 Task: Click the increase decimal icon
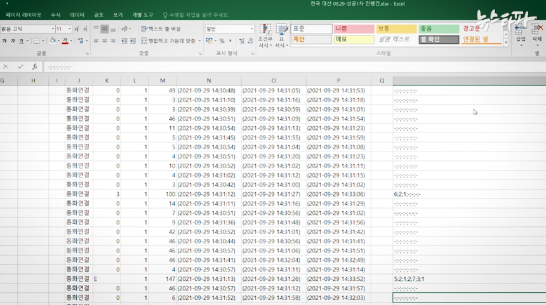(x=242, y=41)
